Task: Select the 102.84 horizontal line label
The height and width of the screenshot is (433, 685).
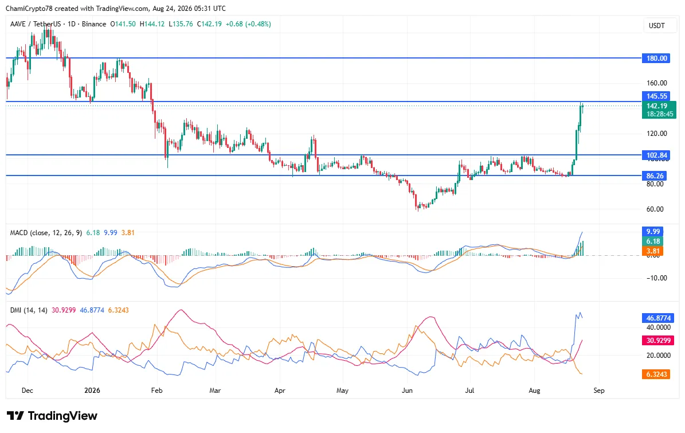Action: point(656,155)
